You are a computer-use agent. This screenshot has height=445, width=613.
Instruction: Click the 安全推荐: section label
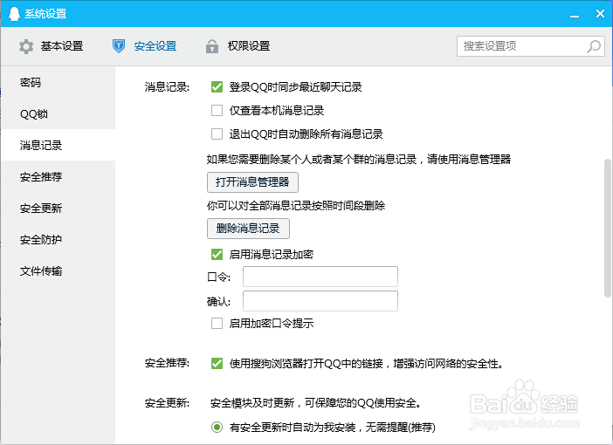[168, 363]
